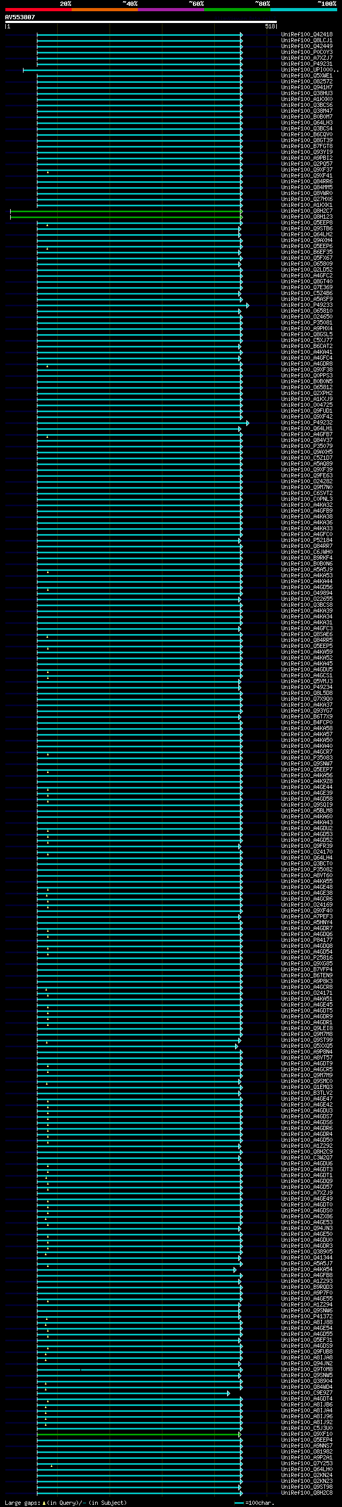Click the alignment bar for UniRef100_UPI000..
This screenshot has width=342, height=1507.
point(132,70)
